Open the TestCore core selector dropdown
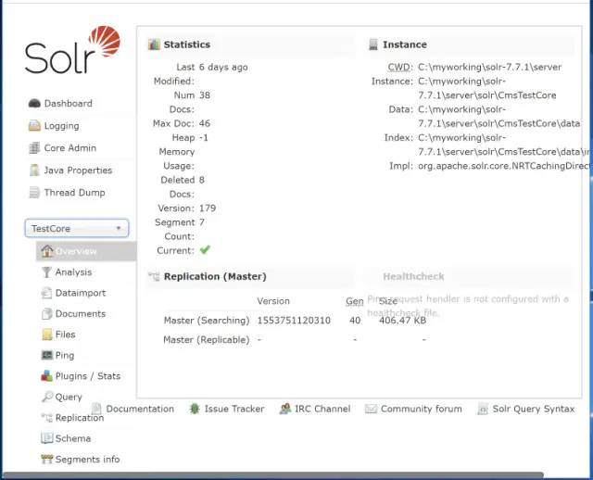The width and height of the screenshot is (593, 480). tap(77, 229)
